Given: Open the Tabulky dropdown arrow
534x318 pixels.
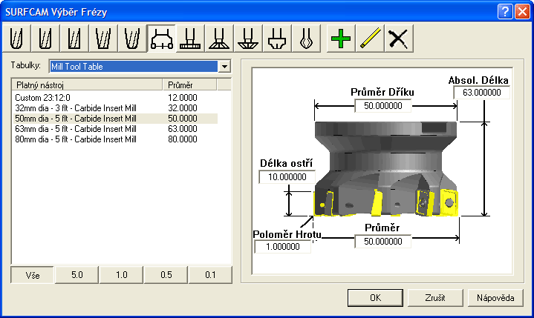Looking at the screenshot, I should 224,67.
